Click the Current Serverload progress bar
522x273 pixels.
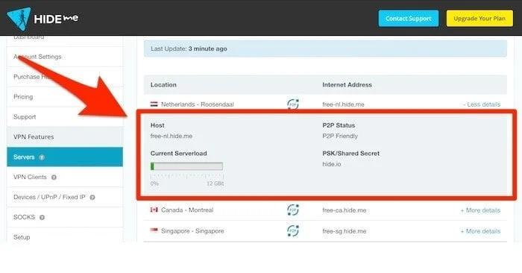pyautogui.click(x=186, y=166)
